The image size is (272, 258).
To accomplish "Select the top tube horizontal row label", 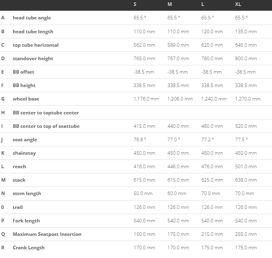I will coord(36,45).
